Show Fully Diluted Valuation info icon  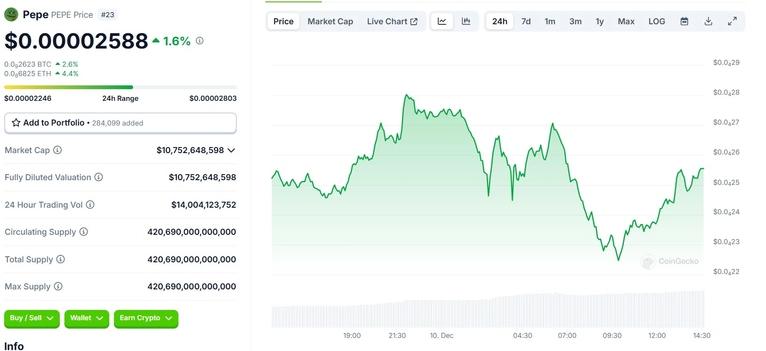click(99, 177)
